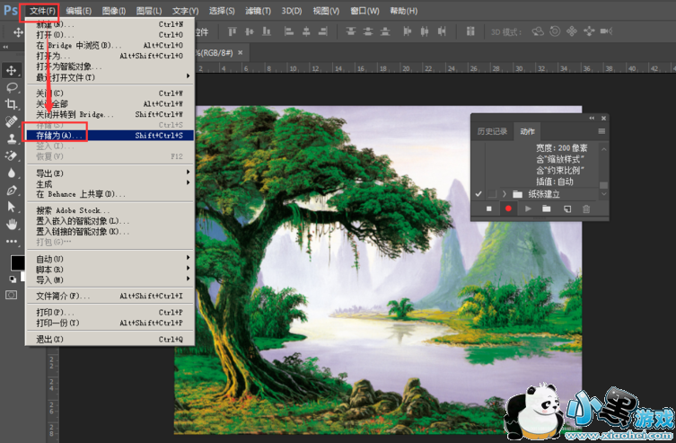The height and width of the screenshot is (443, 676).
Task: Click the red record action button
Action: pyautogui.click(x=508, y=208)
